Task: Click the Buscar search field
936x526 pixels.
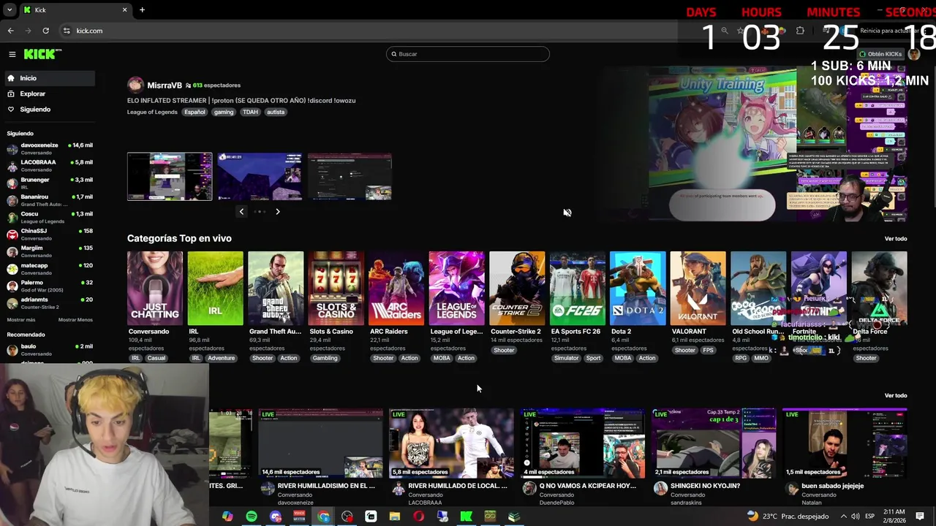Action: click(x=468, y=54)
